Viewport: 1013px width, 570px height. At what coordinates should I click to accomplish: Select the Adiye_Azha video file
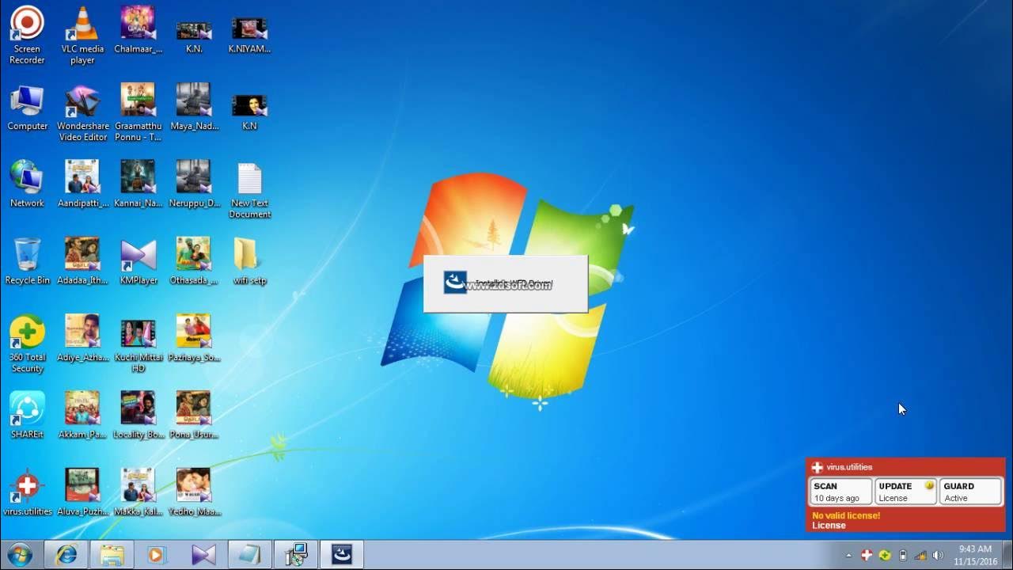coord(82,339)
